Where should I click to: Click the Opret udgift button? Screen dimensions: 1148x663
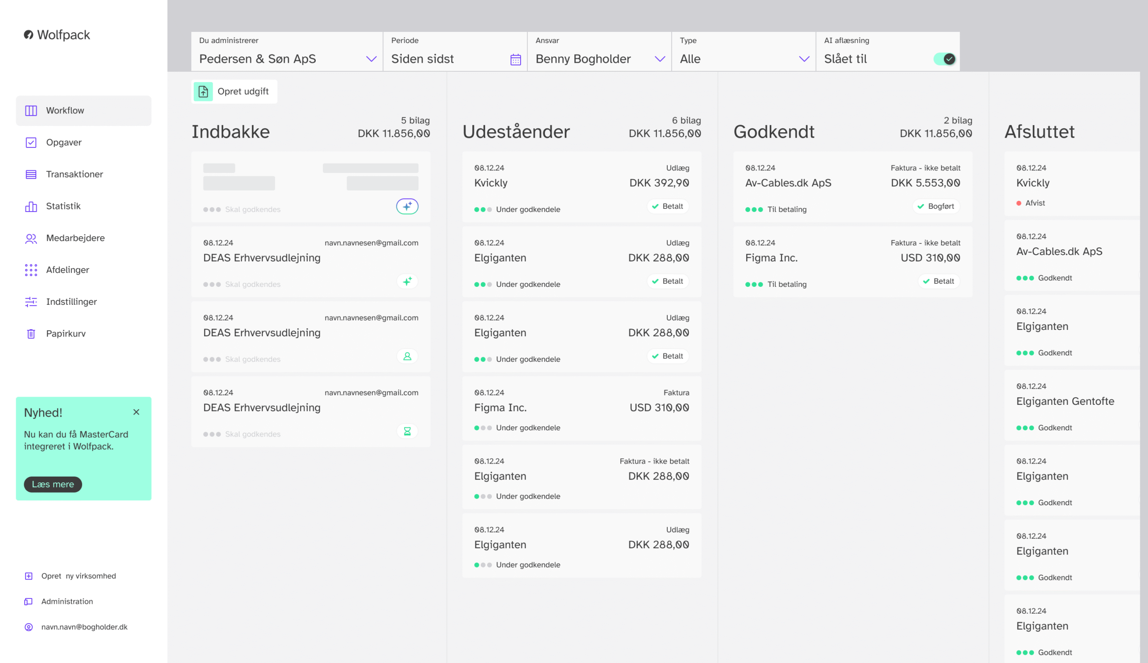234,91
